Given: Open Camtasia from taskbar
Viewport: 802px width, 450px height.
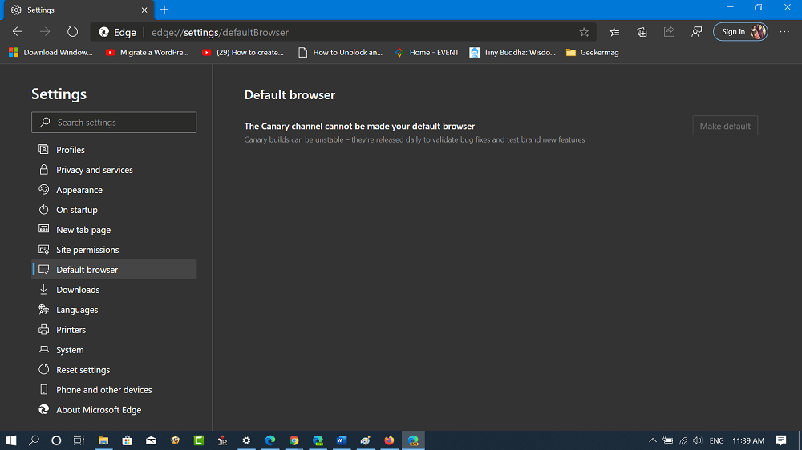Looking at the screenshot, I should tap(199, 440).
